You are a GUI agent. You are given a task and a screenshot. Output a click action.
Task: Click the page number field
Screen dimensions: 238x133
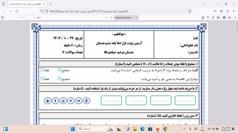(x=31, y=18)
